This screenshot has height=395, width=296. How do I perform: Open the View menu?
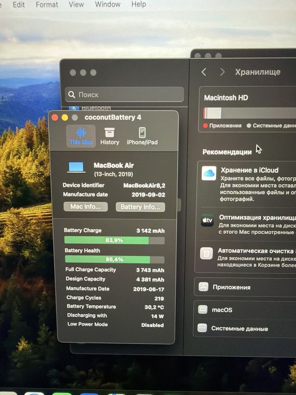76,5
